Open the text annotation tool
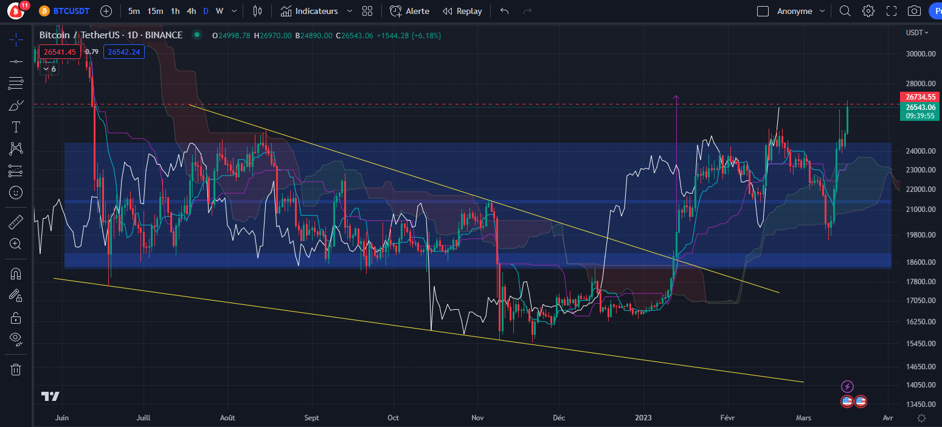The height and width of the screenshot is (427, 942). tap(16, 126)
